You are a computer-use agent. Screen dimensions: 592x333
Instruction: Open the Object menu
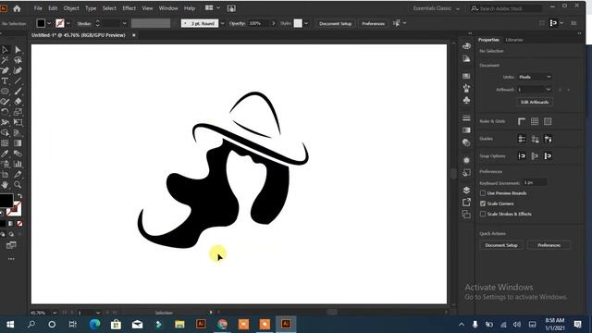point(71,8)
